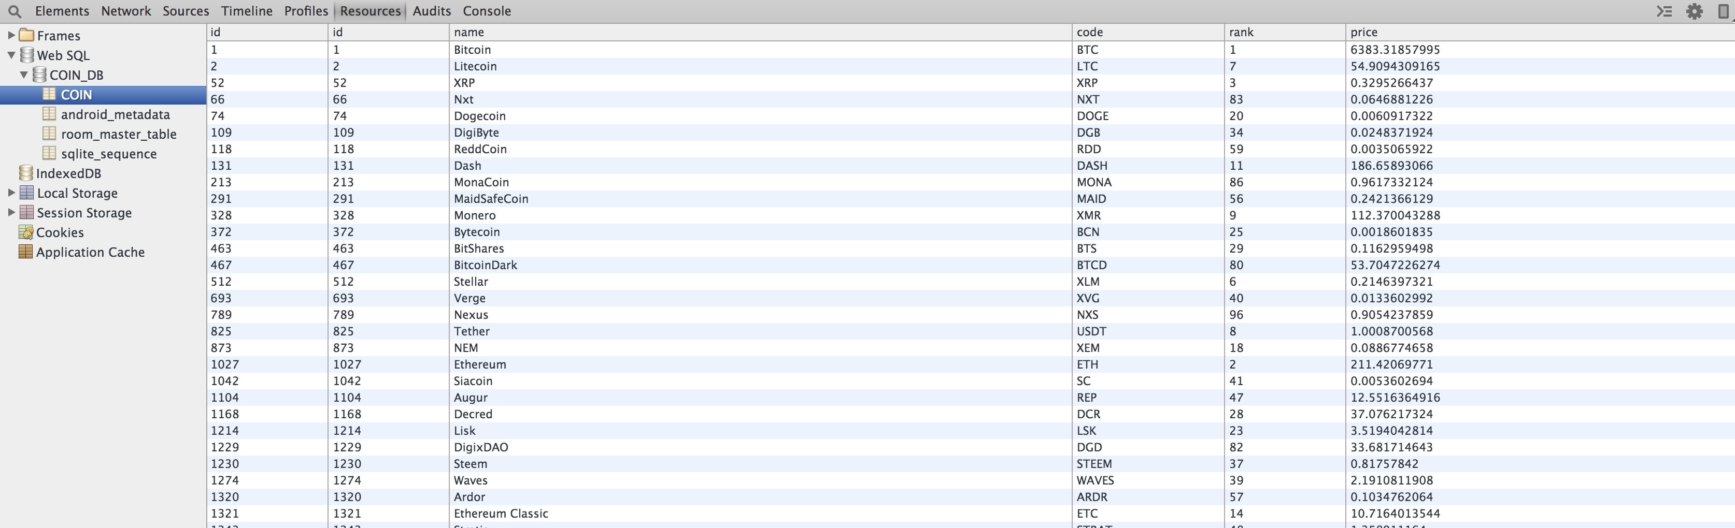Select the Ethereum row name cell
Screen dimensions: 1735x528
point(479,364)
